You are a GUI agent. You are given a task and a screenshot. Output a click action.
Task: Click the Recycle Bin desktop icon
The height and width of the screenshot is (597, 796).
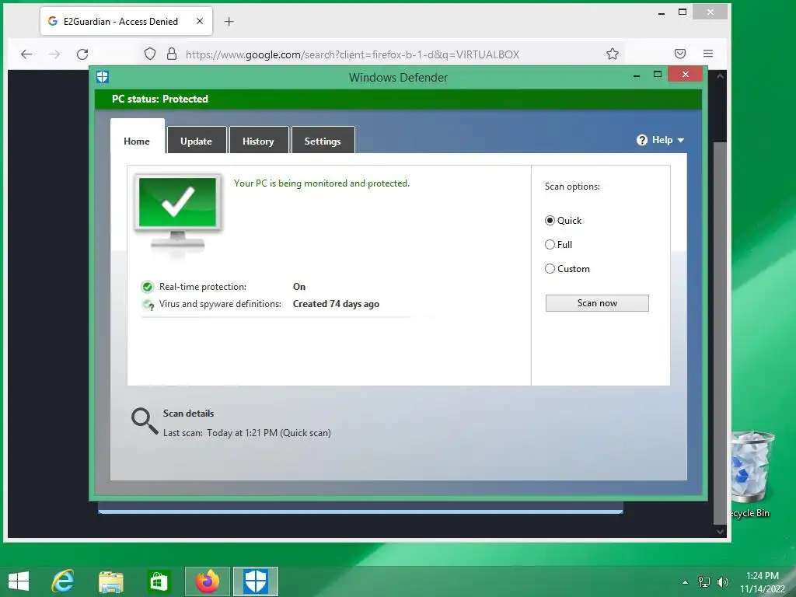(x=752, y=475)
